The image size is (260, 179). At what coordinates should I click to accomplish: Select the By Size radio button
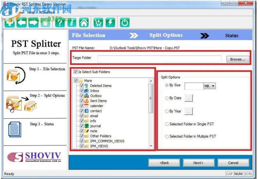(x=167, y=85)
